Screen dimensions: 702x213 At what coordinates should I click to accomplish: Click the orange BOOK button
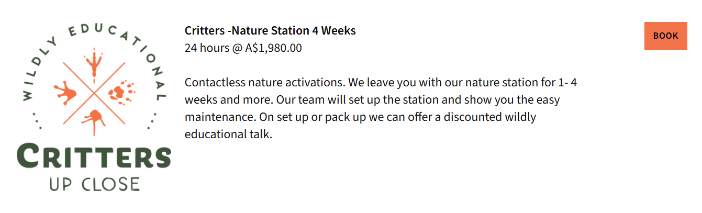coord(665,36)
